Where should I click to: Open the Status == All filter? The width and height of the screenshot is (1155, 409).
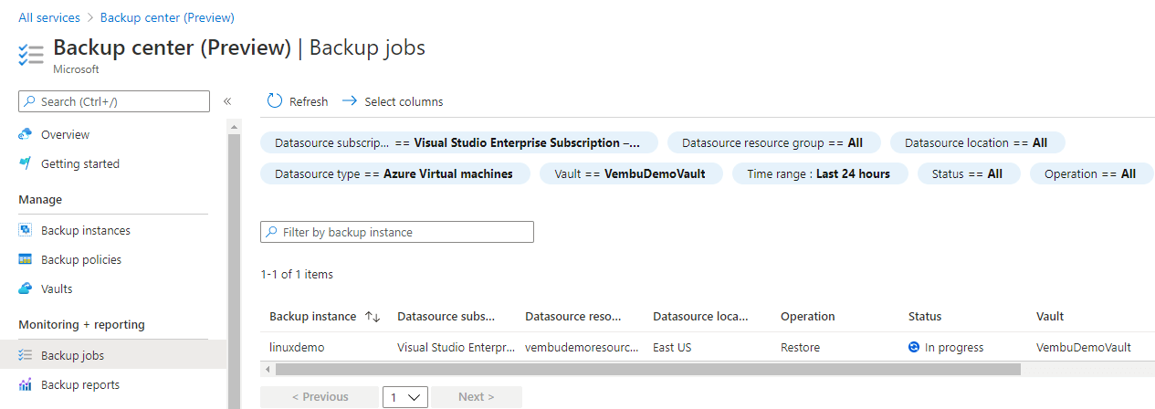tap(968, 173)
